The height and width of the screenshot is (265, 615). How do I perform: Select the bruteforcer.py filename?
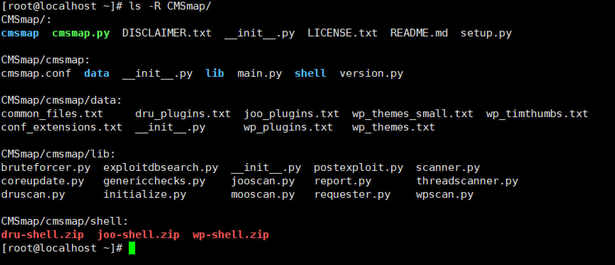[46, 167]
